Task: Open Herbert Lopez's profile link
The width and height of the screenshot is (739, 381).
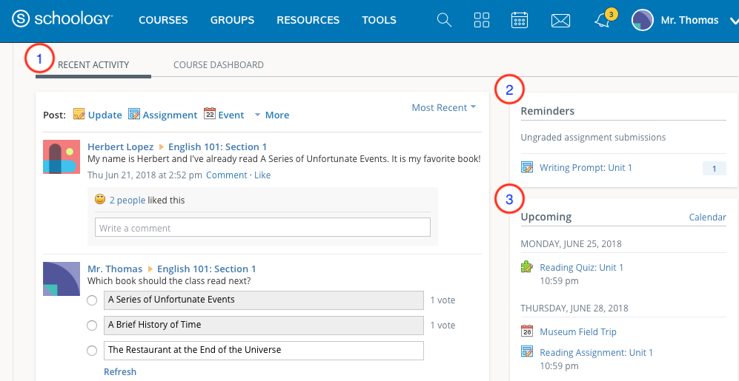Action: pyautogui.click(x=120, y=146)
